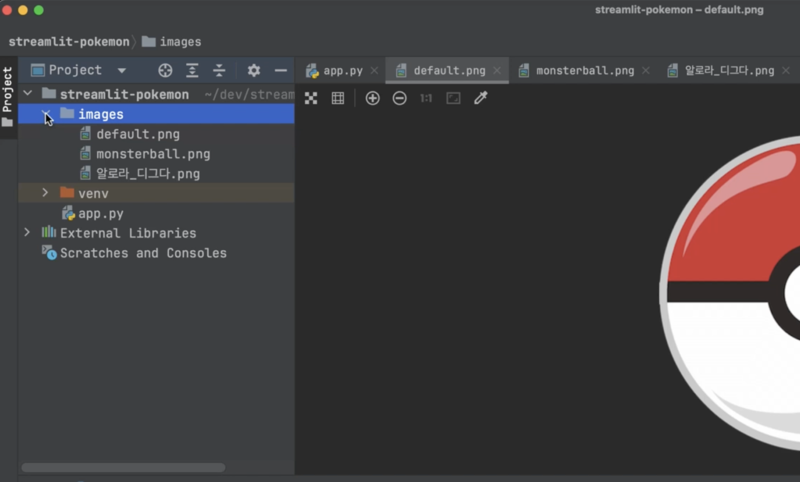Click the streamlit-pokemon root project row
Viewport: 800px width, 482px height.
[x=156, y=94]
